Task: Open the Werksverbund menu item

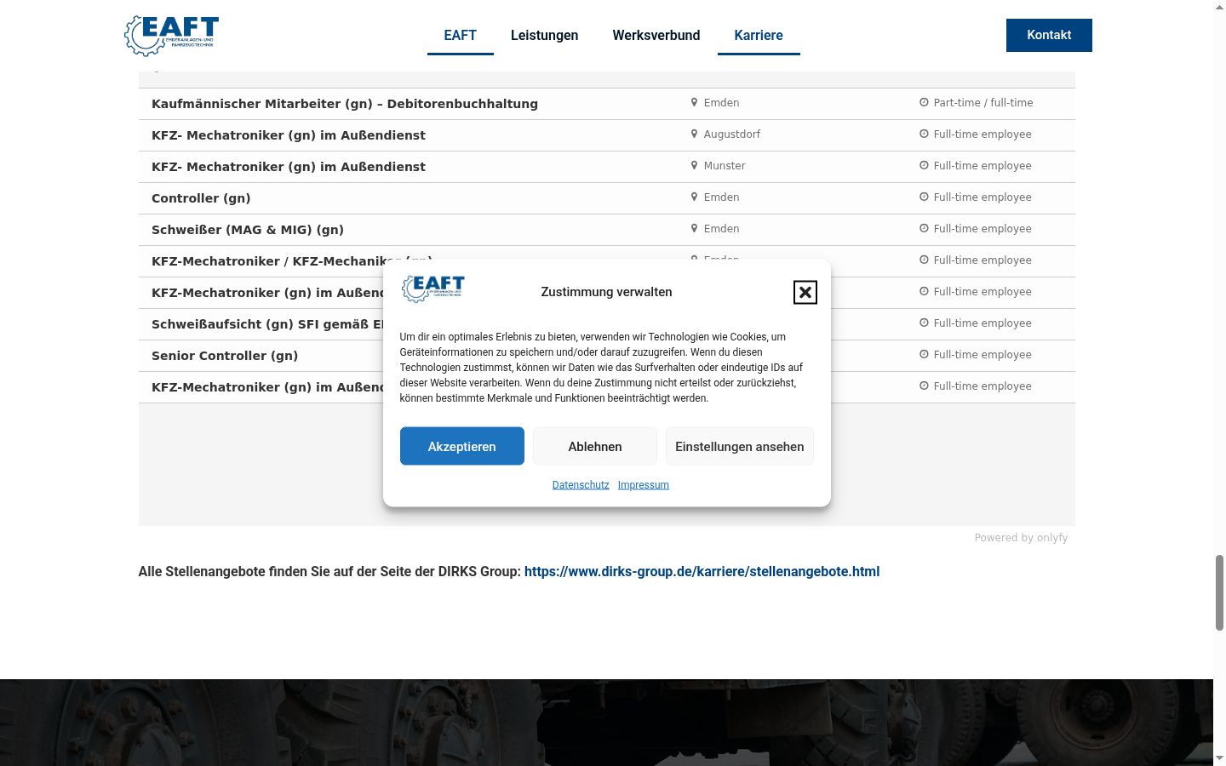Action: click(656, 35)
